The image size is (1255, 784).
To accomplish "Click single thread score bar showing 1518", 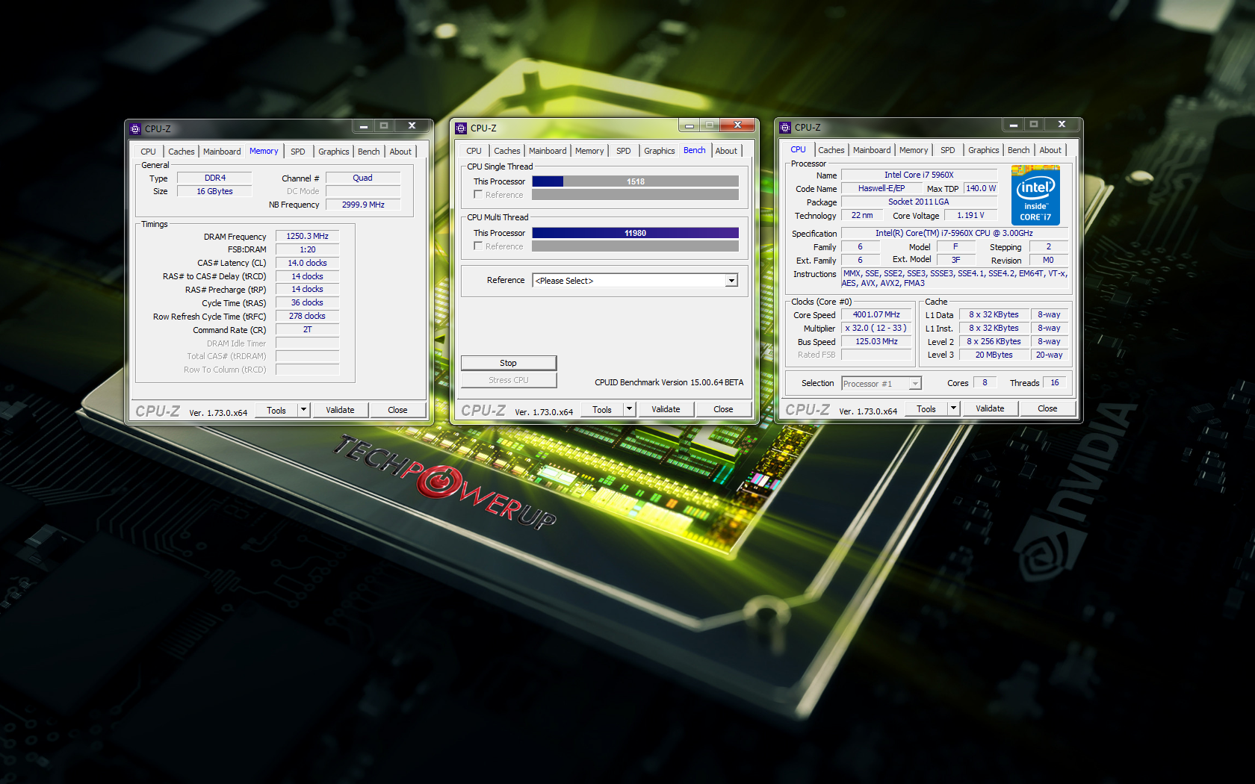I will click(636, 181).
